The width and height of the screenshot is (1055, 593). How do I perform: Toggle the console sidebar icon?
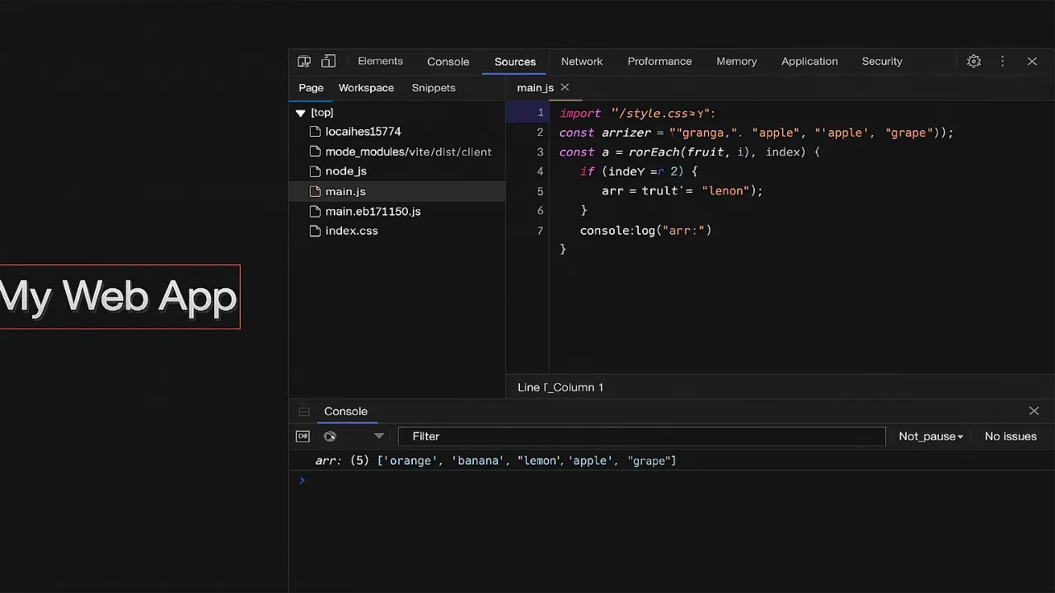(302, 437)
